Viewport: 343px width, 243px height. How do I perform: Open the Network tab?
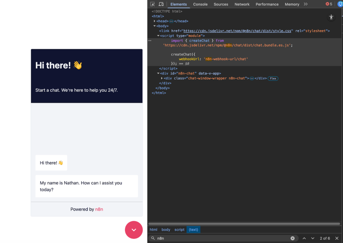pyautogui.click(x=242, y=4)
